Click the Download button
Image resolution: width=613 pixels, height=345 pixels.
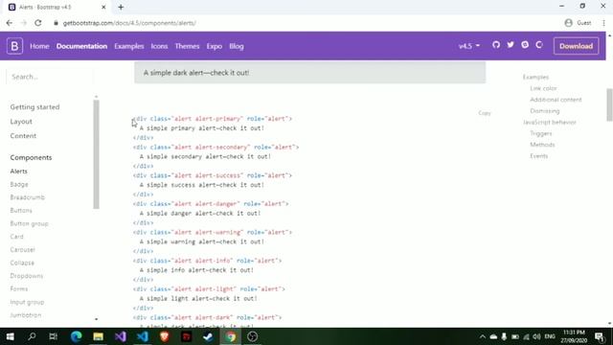pyautogui.click(x=576, y=46)
